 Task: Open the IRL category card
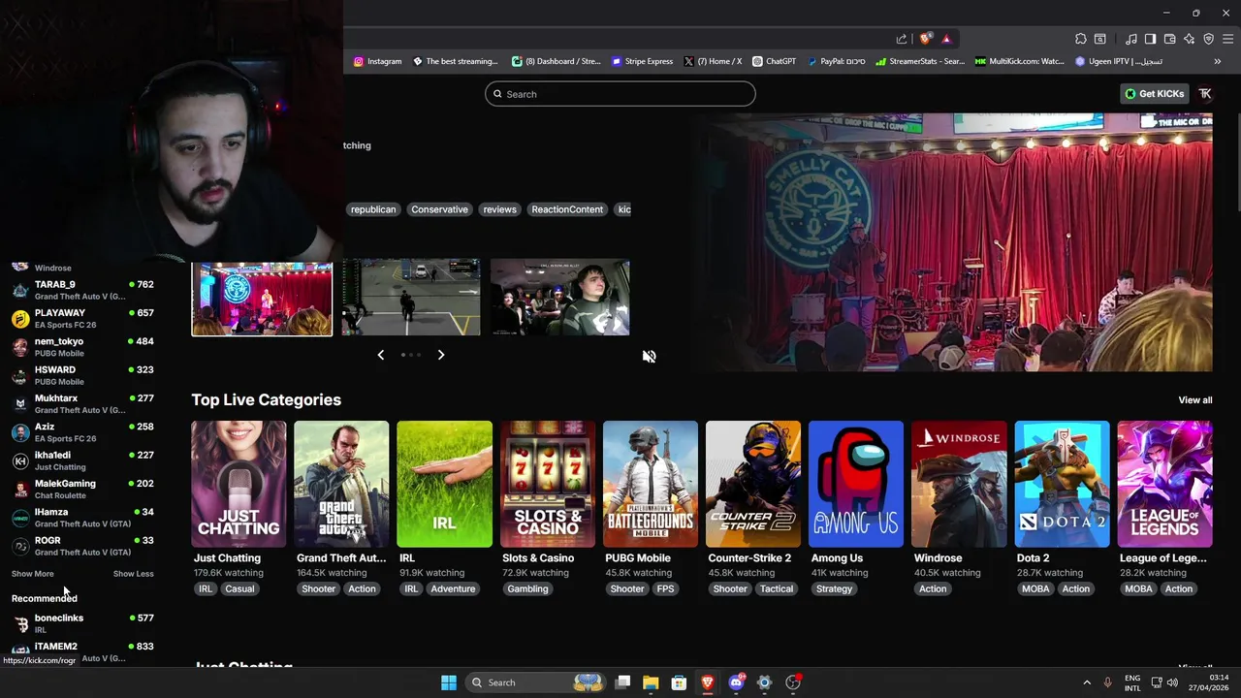point(444,484)
